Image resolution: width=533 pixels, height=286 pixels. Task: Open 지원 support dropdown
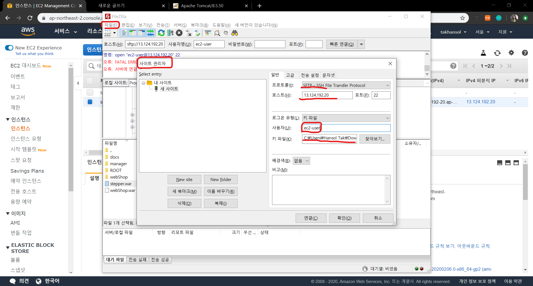(x=505, y=32)
